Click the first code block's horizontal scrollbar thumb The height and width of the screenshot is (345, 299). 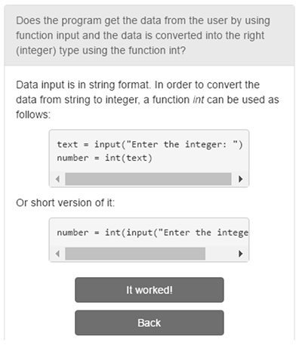tap(148, 179)
